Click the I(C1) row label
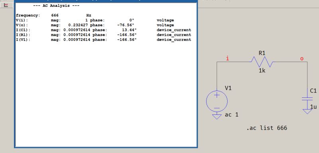This screenshot has width=319, height=153. click(x=23, y=30)
